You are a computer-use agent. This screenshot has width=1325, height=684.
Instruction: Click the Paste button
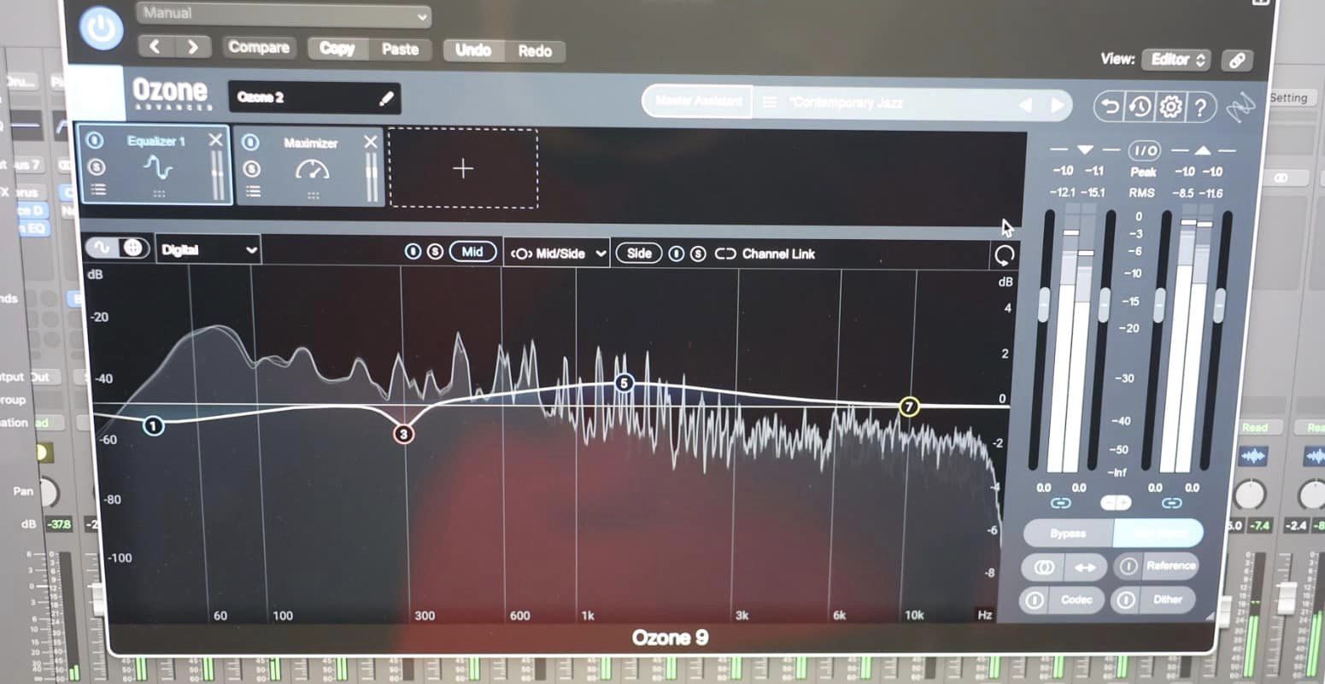[x=400, y=49]
